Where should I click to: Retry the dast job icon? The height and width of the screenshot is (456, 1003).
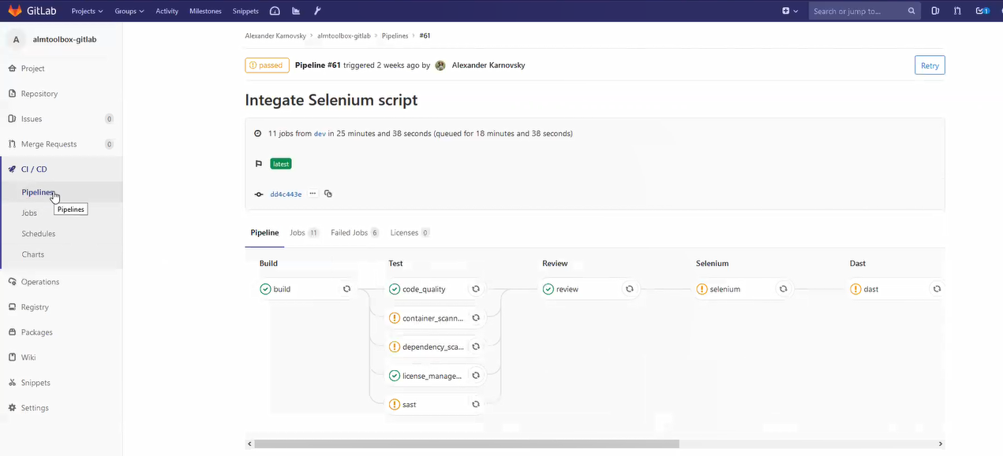pos(937,289)
